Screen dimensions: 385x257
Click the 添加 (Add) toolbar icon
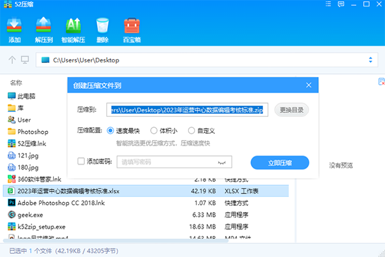click(14, 29)
